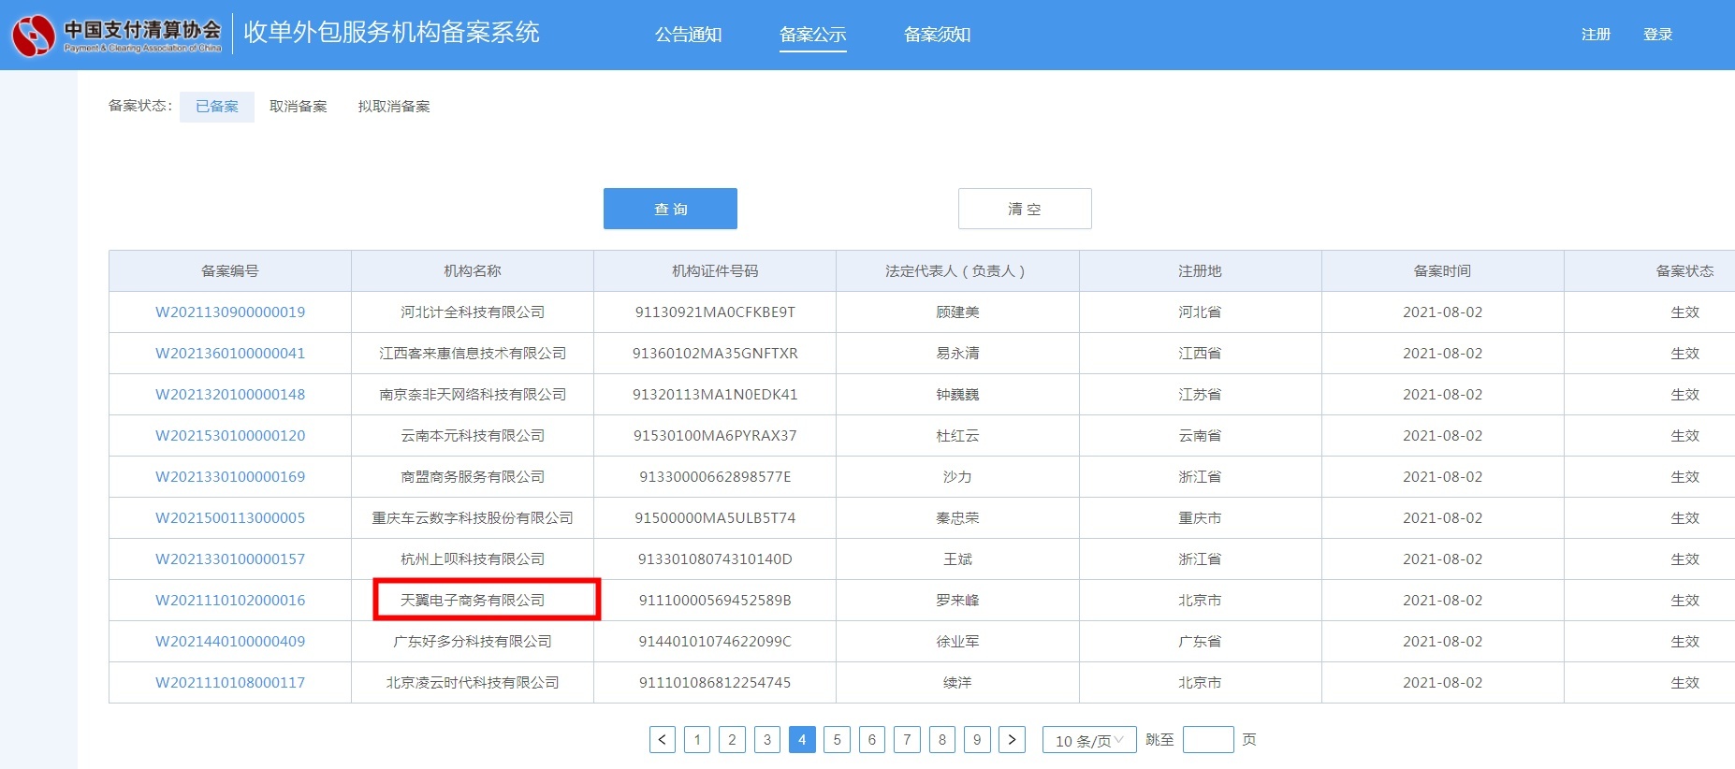Go to page 2
The height and width of the screenshot is (769, 1735).
pyautogui.click(x=732, y=740)
